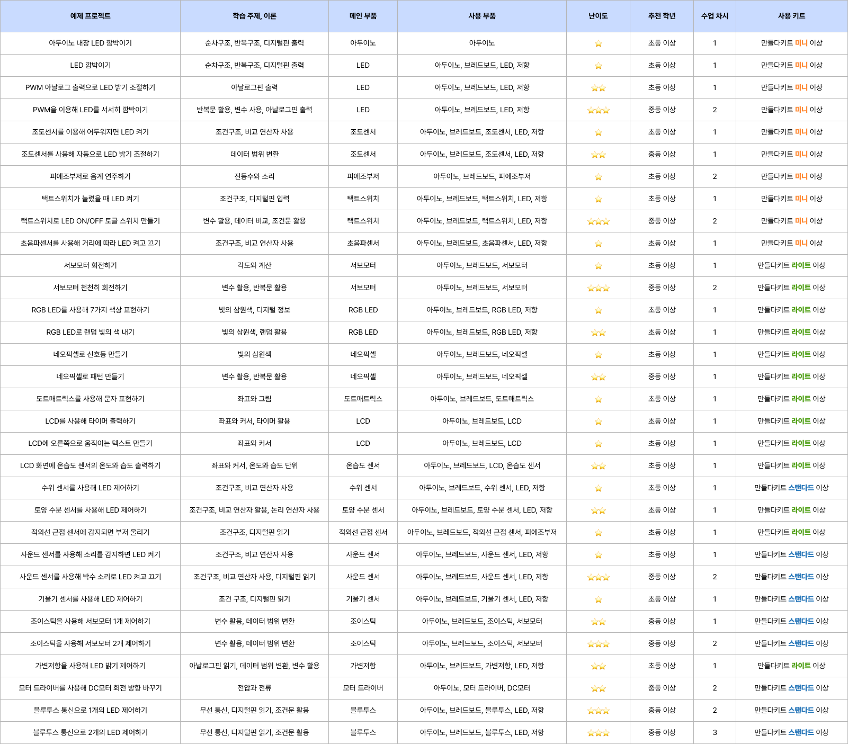
Task: Click the star in 'LCD에 오른쪽으로 움직이는 텍스트' row
Action: pos(599,444)
